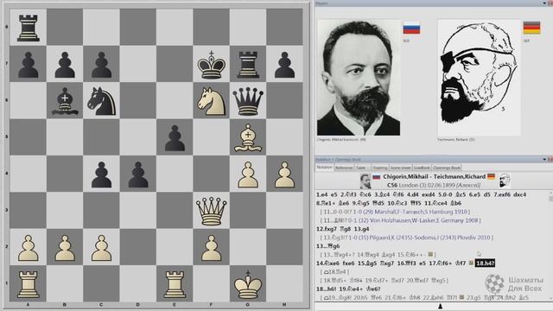The height and width of the screenshot is (311, 553).
Task: Jump to move 14.Nxe6 in notation
Action: tap(328, 263)
